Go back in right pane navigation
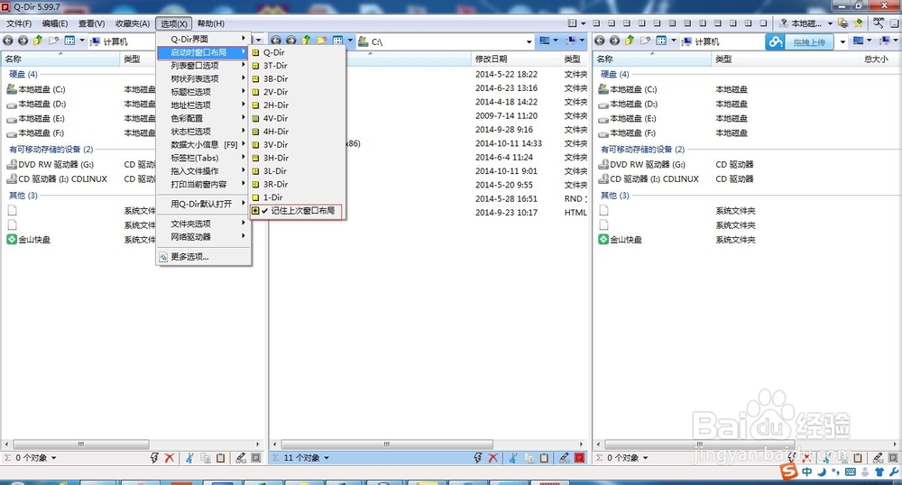 600,41
